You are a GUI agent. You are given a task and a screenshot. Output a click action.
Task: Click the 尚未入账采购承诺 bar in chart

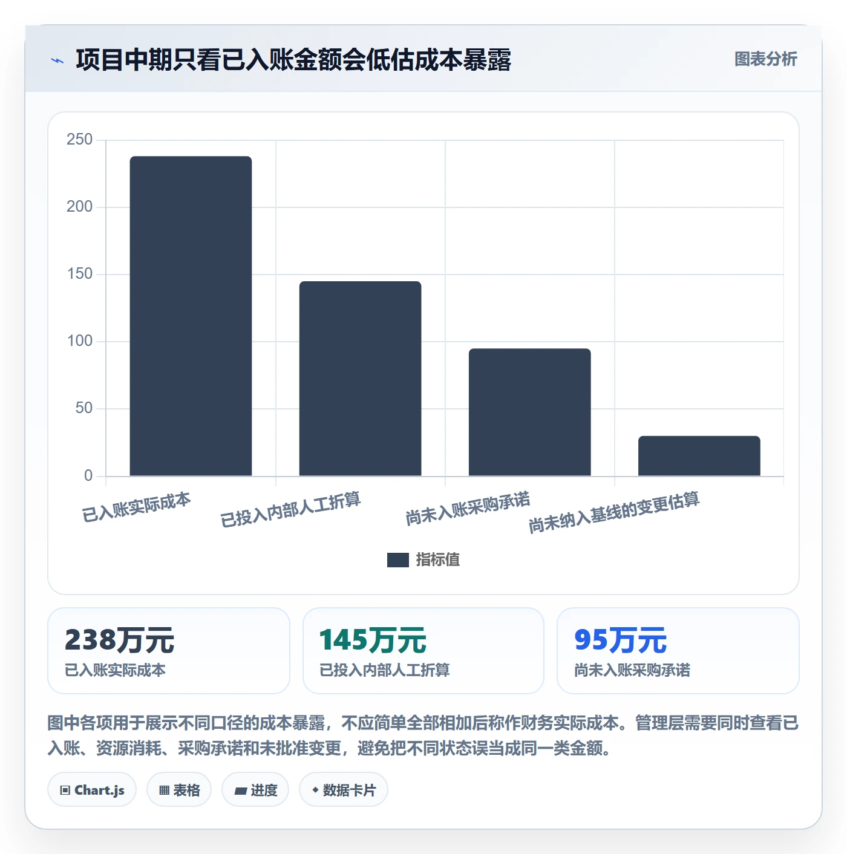click(x=530, y=412)
